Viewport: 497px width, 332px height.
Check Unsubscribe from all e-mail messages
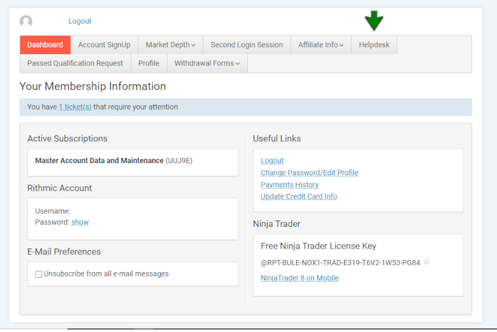39,274
